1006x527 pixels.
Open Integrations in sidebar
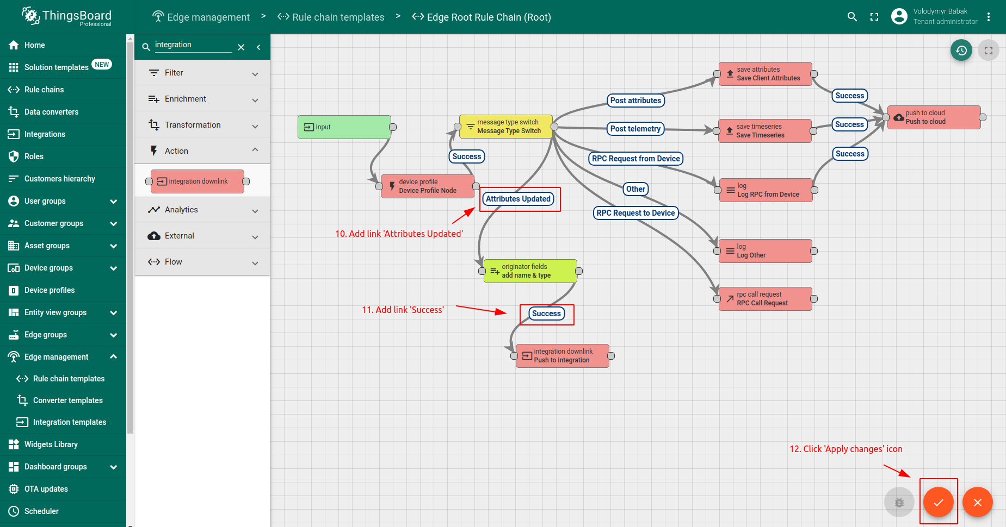tap(63, 134)
